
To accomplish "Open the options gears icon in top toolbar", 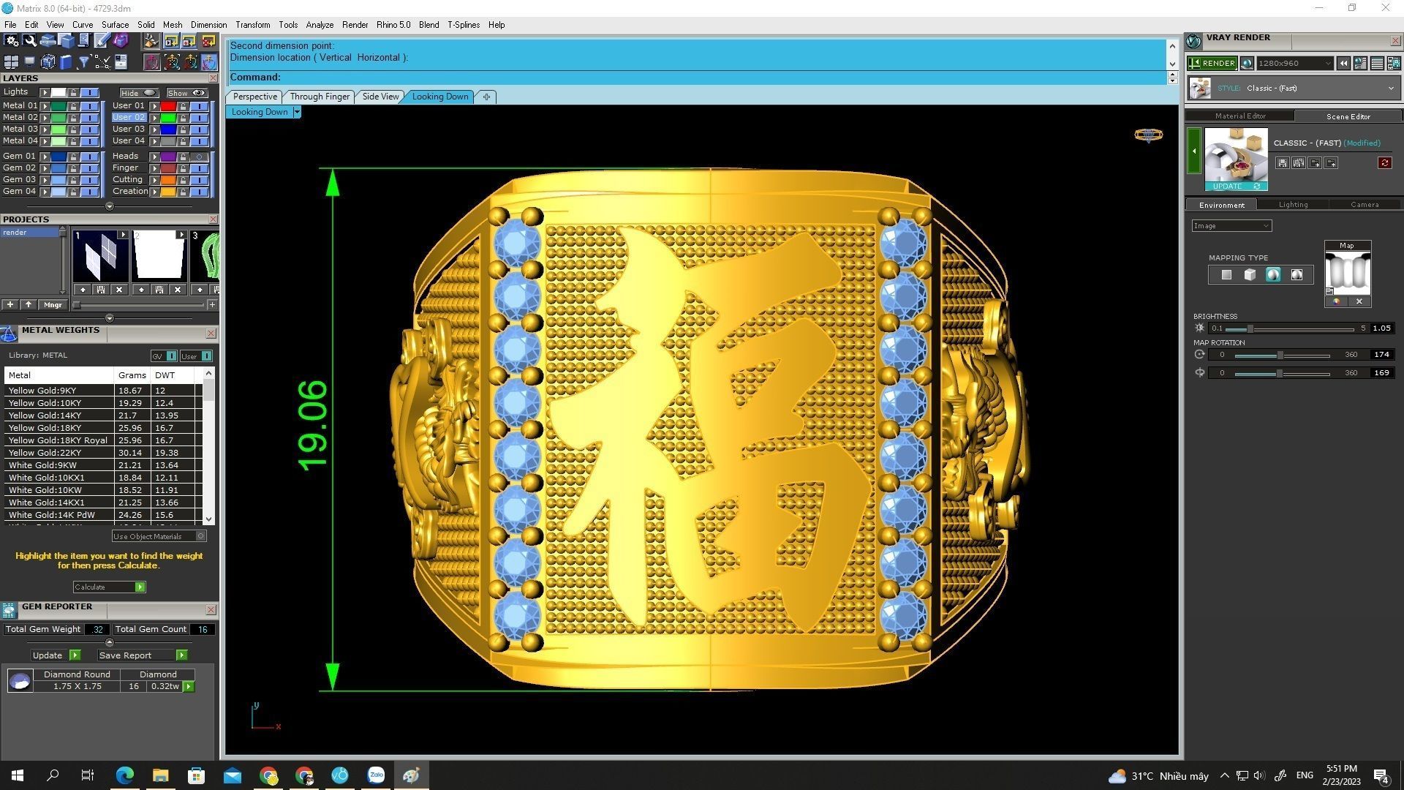I will pos(11,41).
